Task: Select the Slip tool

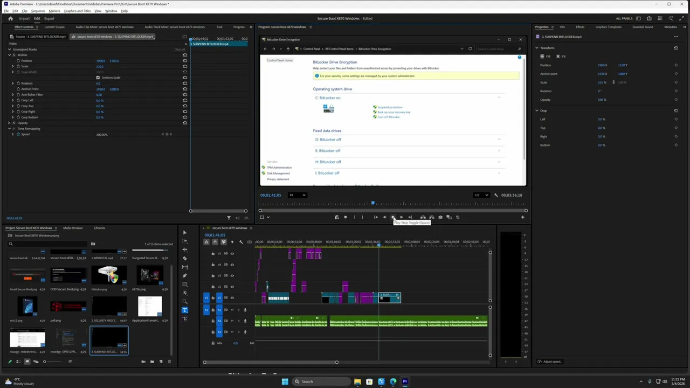Action: pos(185,267)
